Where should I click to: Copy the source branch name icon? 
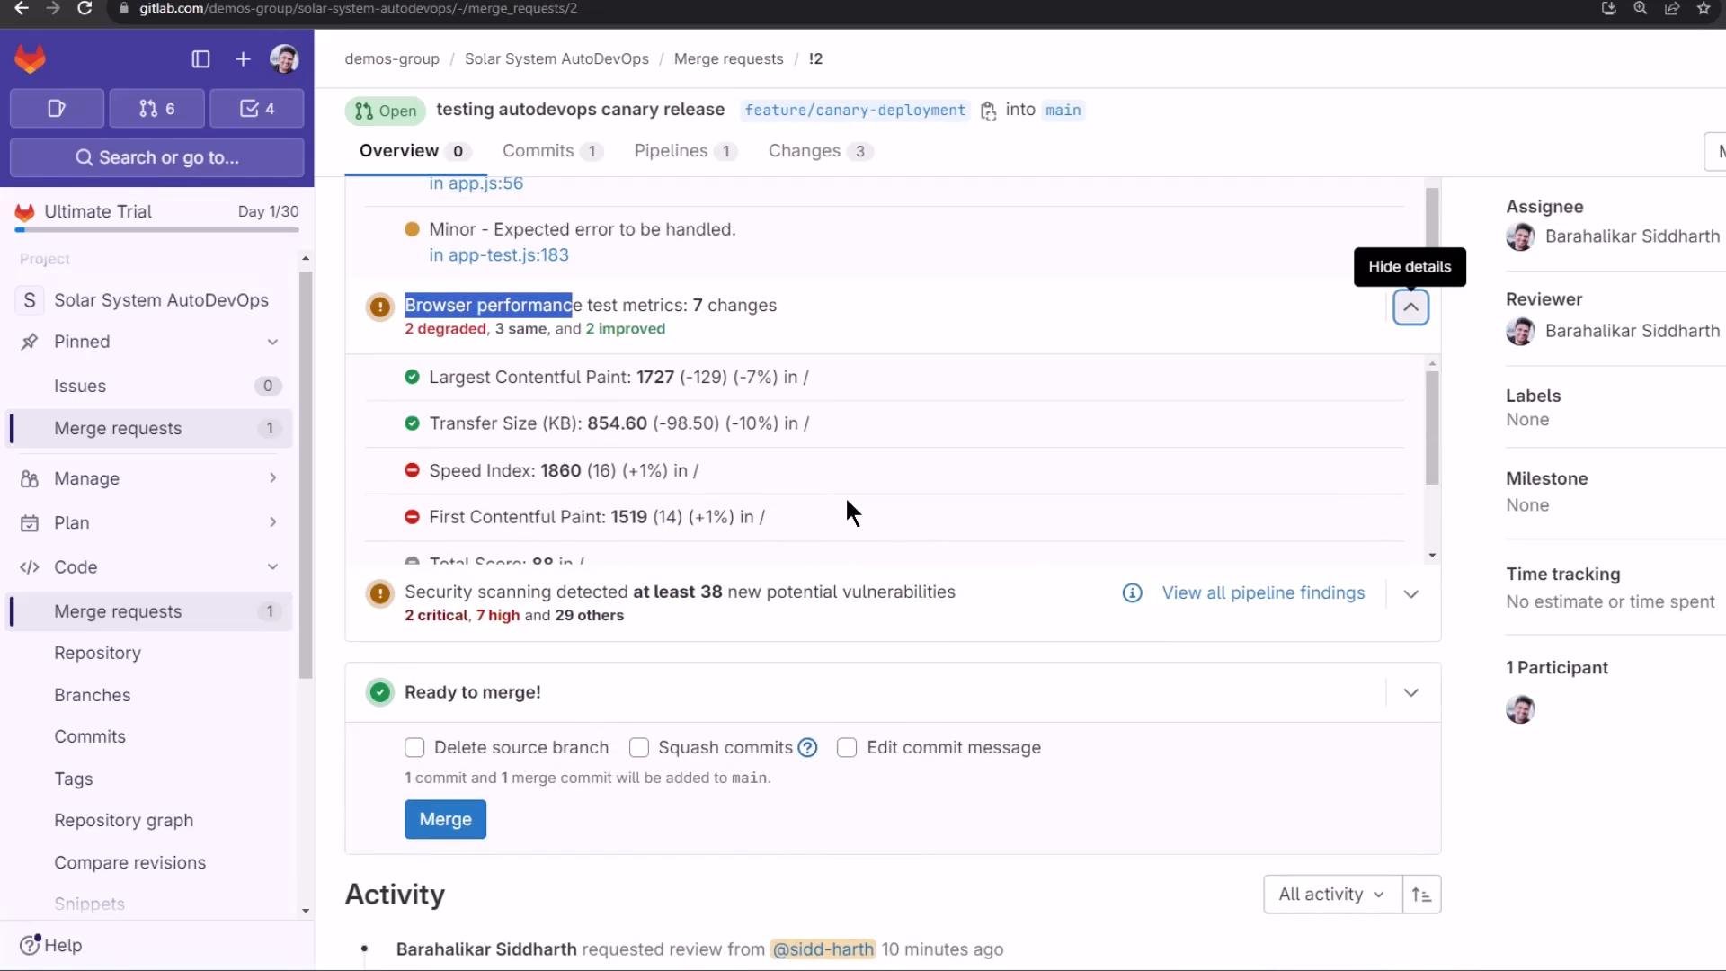pos(988,111)
